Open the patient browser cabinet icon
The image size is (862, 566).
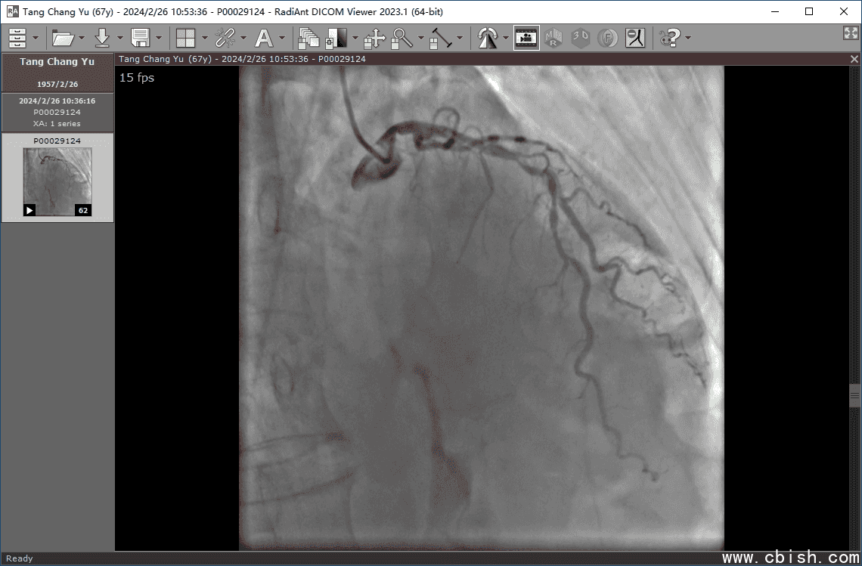(17, 38)
